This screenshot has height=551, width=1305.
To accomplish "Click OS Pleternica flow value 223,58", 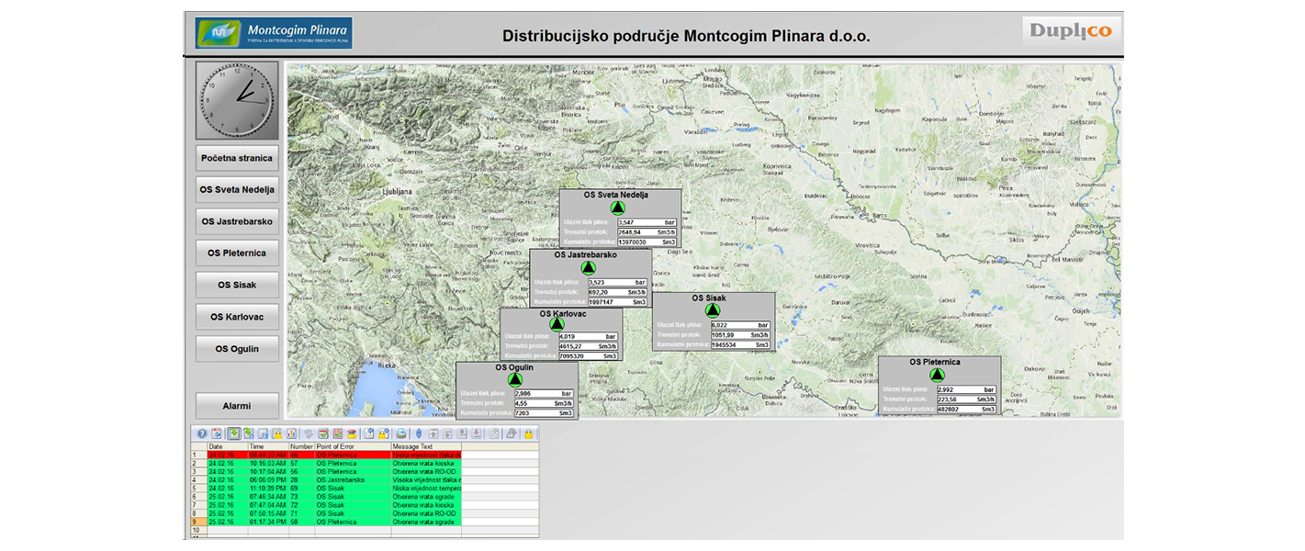I will pos(966,399).
